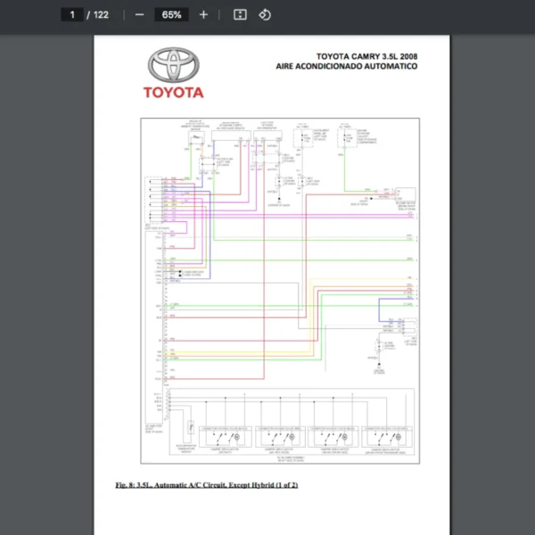
Task: Rotate the document counterclockwise
Action: 265,15
